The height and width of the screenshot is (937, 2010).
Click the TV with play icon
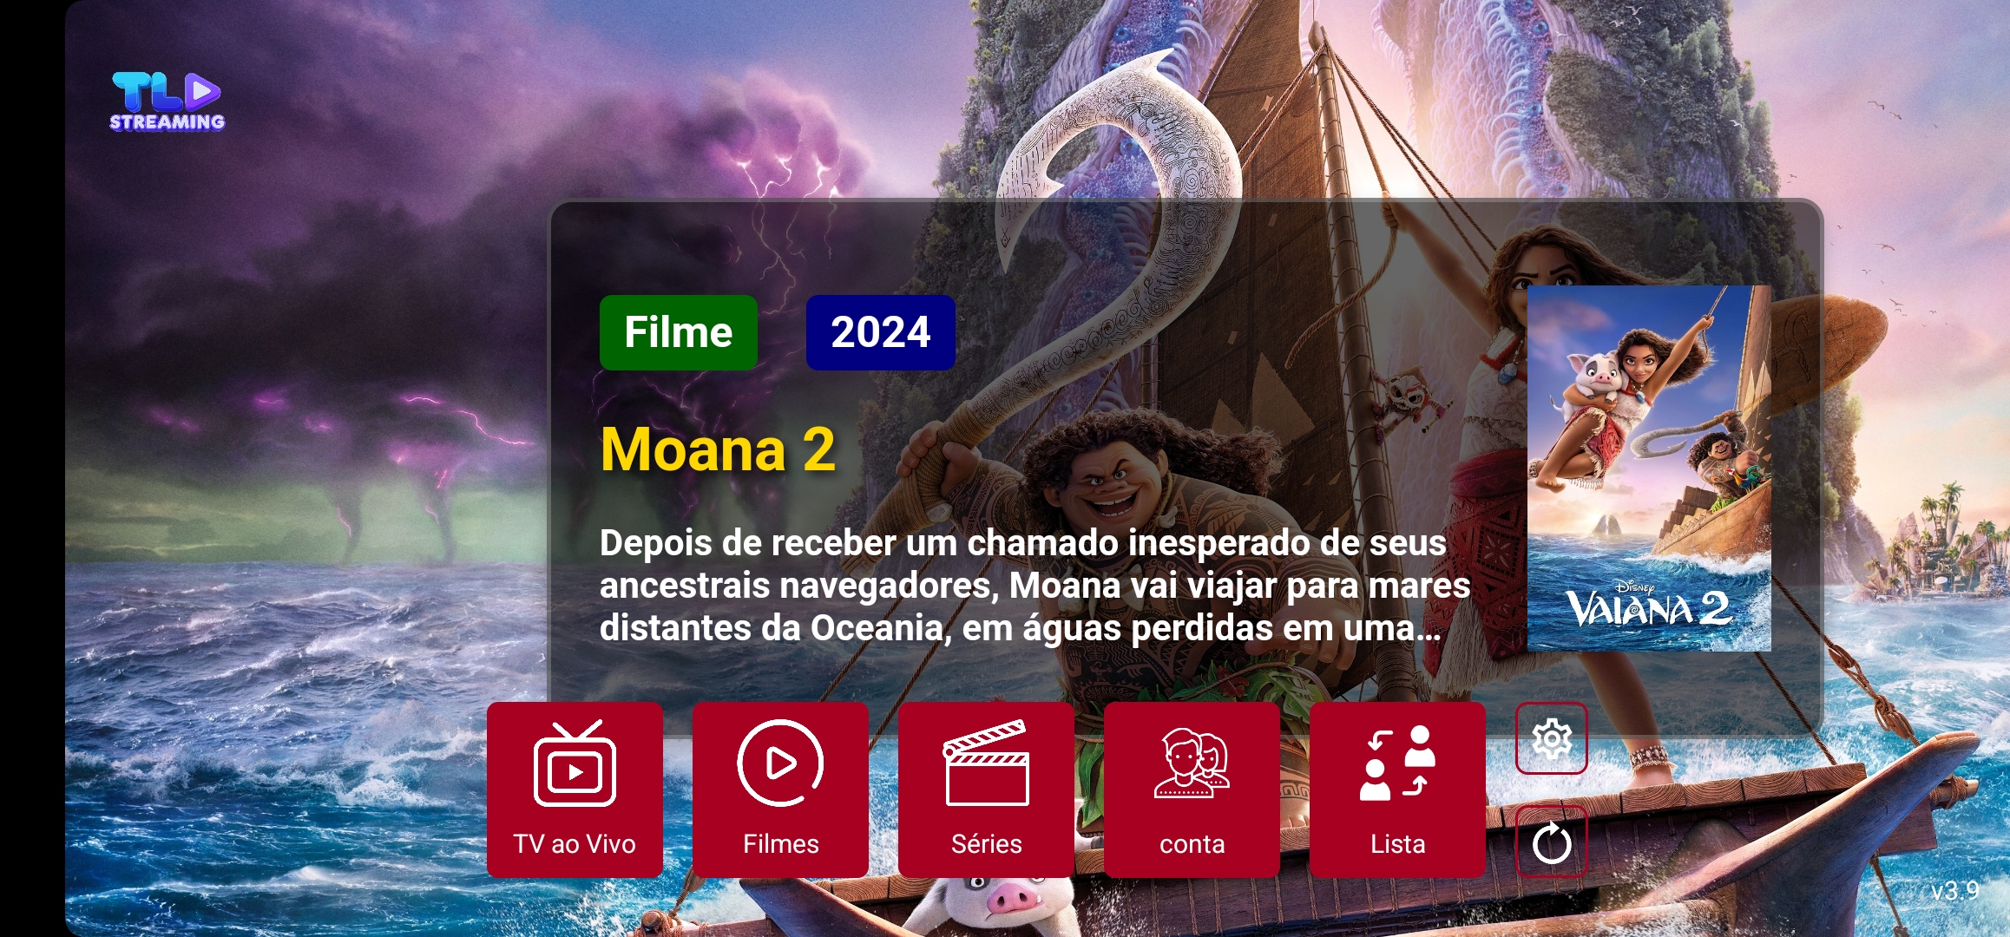pyautogui.click(x=575, y=764)
